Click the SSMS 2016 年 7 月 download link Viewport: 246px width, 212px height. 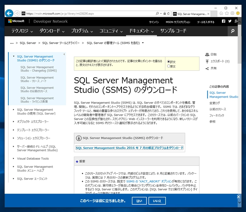pyautogui.click(x=129, y=148)
